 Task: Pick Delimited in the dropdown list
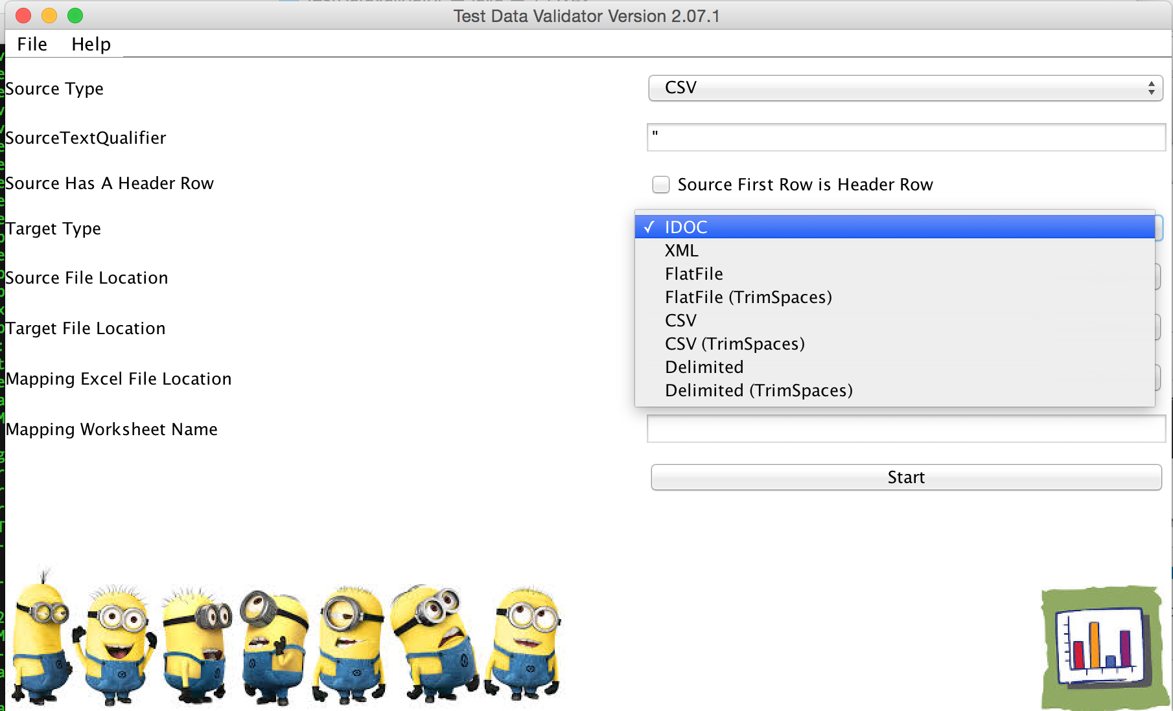point(704,367)
